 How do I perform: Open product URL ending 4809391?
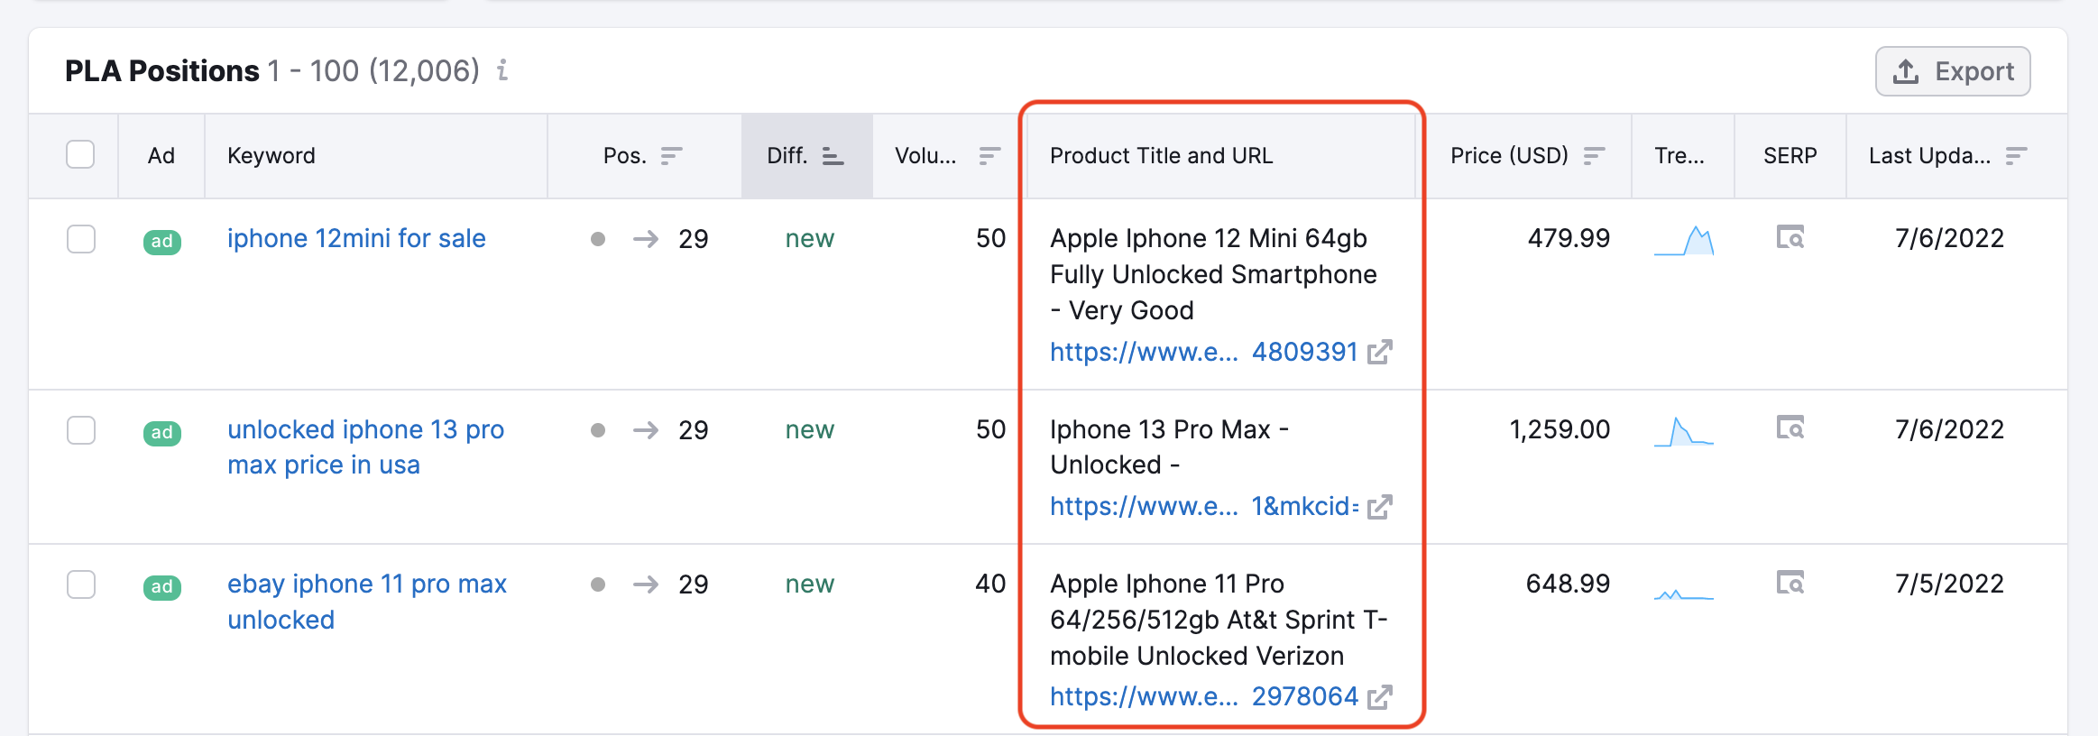(x=1203, y=352)
